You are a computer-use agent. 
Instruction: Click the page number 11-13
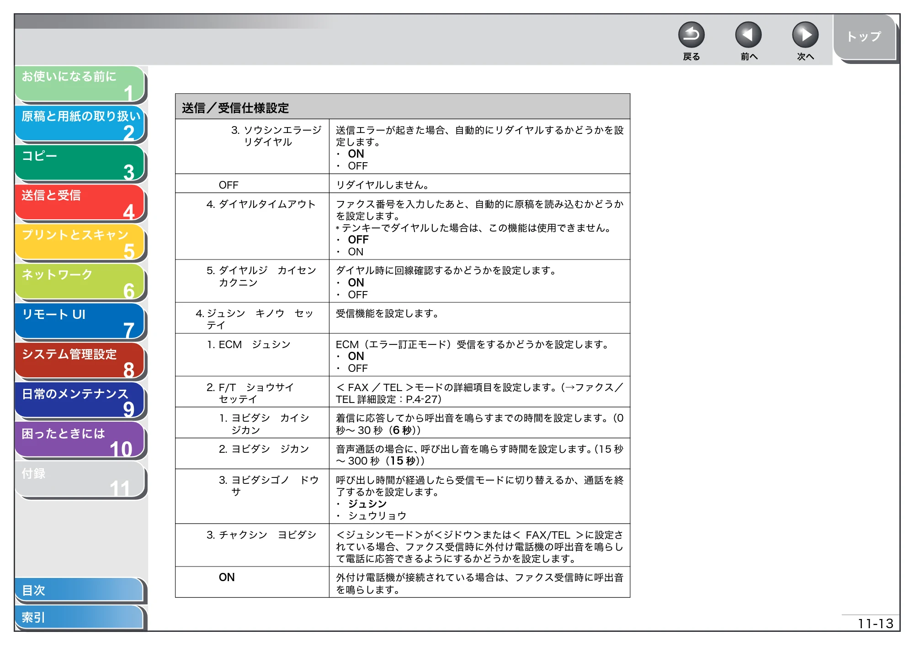[x=875, y=624]
